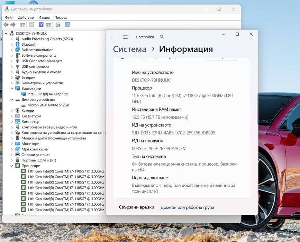Select the Software components puzzle icon
The width and height of the screenshot is (300, 242).
(18, 55)
